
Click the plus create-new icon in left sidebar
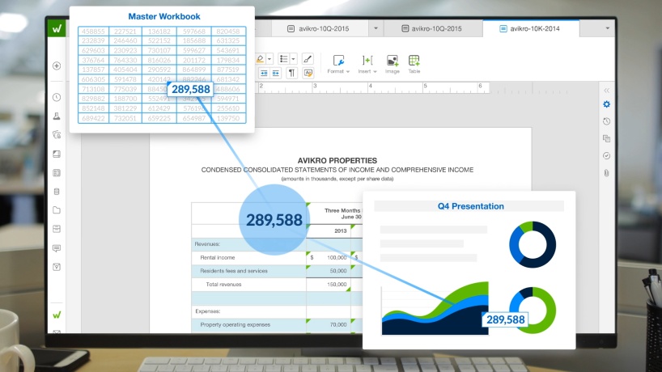coord(57,66)
